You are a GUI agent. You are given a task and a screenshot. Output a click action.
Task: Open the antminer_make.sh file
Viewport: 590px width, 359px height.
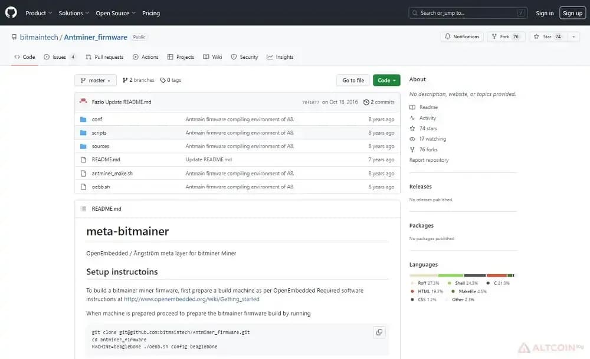click(x=112, y=174)
